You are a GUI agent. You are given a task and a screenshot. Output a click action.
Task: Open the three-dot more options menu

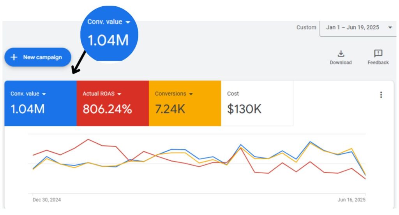(381, 95)
